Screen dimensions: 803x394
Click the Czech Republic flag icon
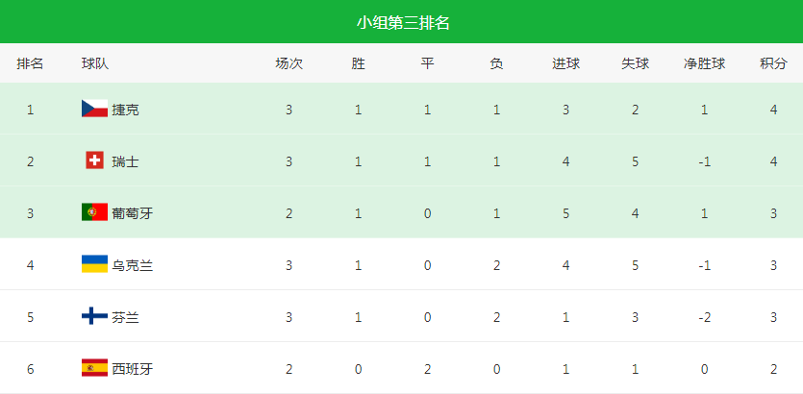point(94,109)
